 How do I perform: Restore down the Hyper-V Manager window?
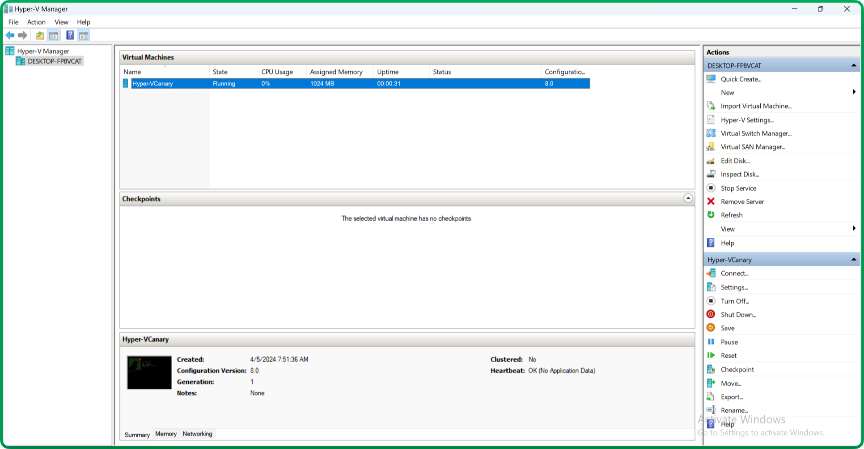tap(821, 9)
